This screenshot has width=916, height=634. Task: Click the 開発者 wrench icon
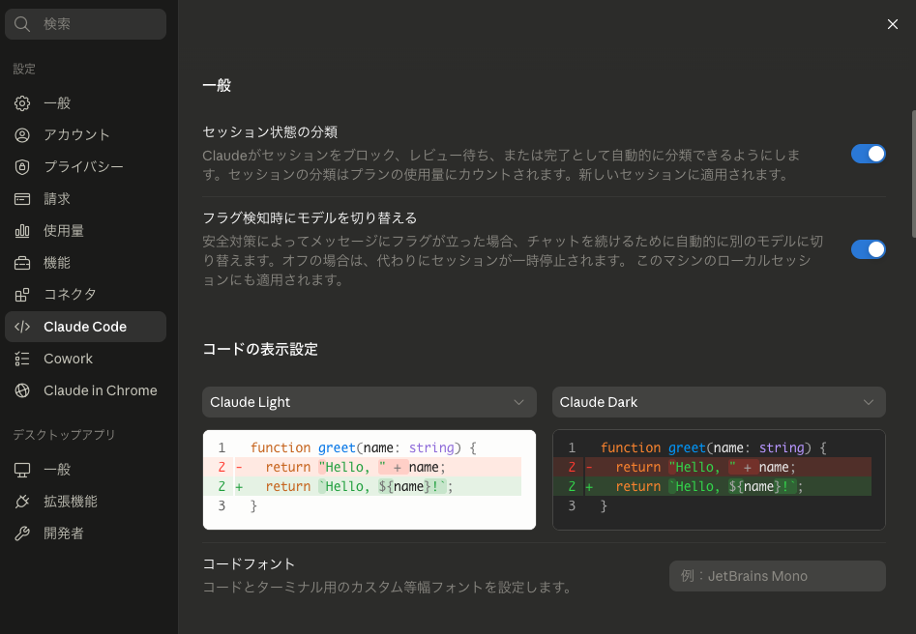22,533
